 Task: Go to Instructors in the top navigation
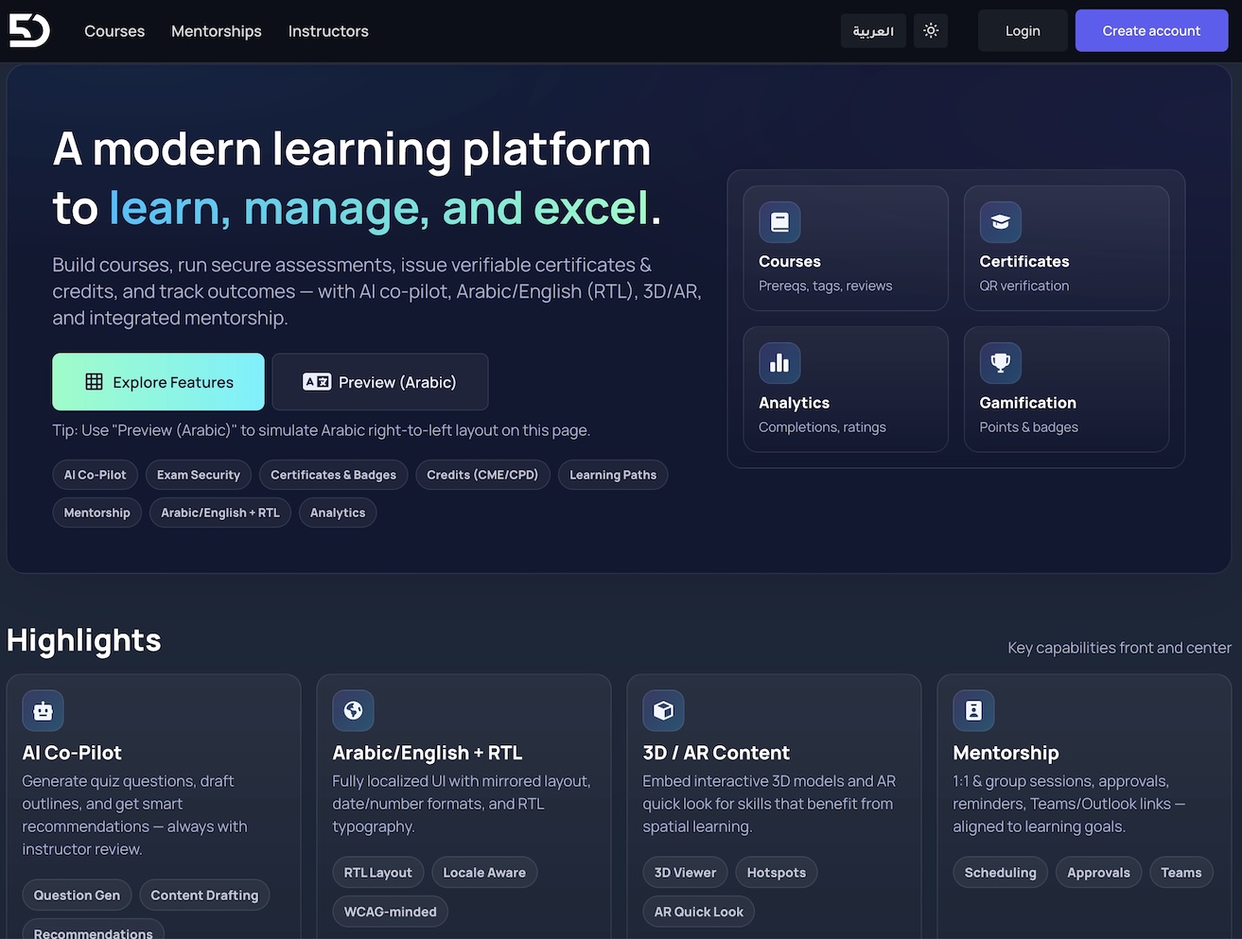(328, 31)
